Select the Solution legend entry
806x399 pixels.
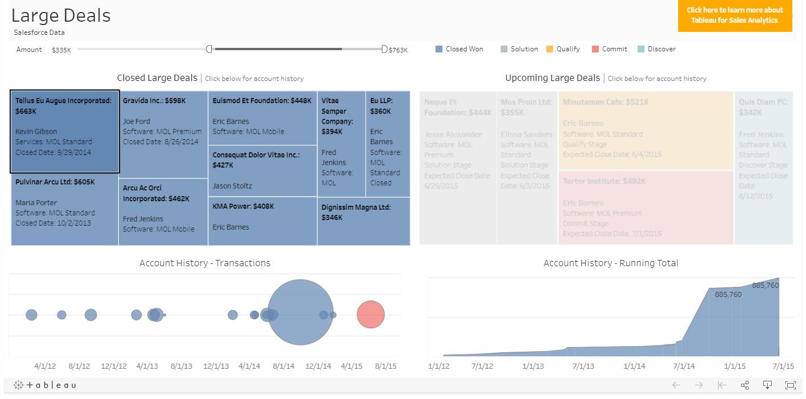(503, 49)
